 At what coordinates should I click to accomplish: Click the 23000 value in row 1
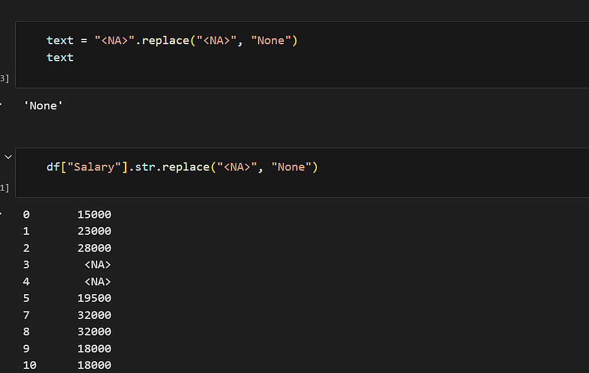click(94, 231)
